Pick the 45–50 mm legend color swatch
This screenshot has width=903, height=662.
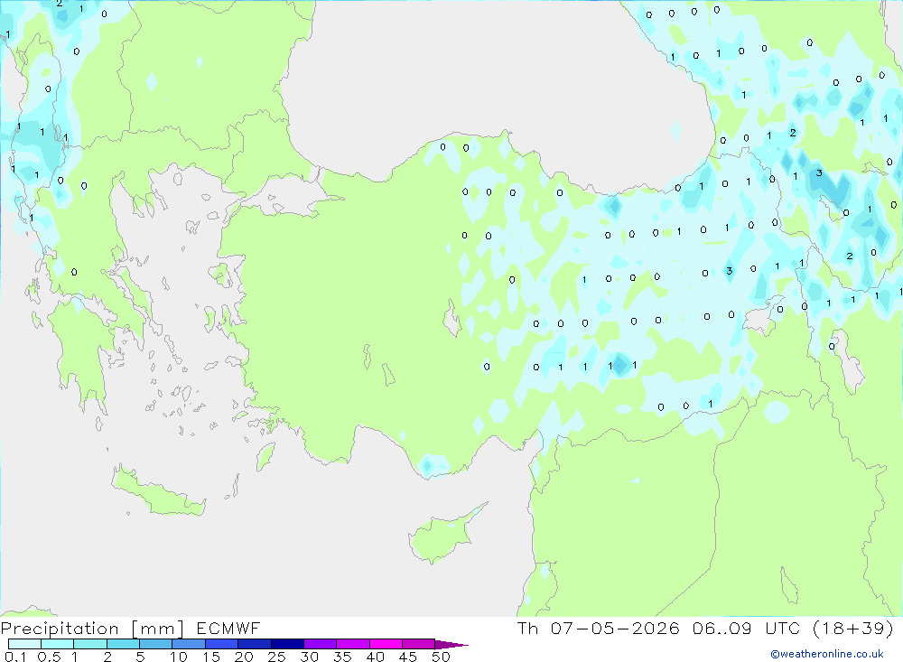tap(419, 644)
